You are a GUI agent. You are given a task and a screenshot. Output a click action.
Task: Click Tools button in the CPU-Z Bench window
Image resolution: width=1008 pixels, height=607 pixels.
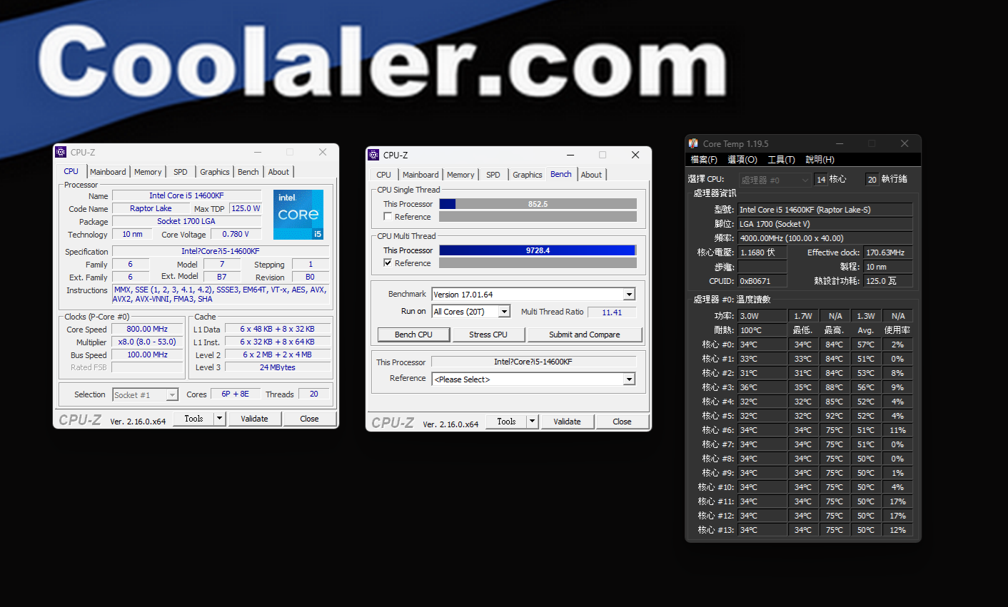point(506,422)
